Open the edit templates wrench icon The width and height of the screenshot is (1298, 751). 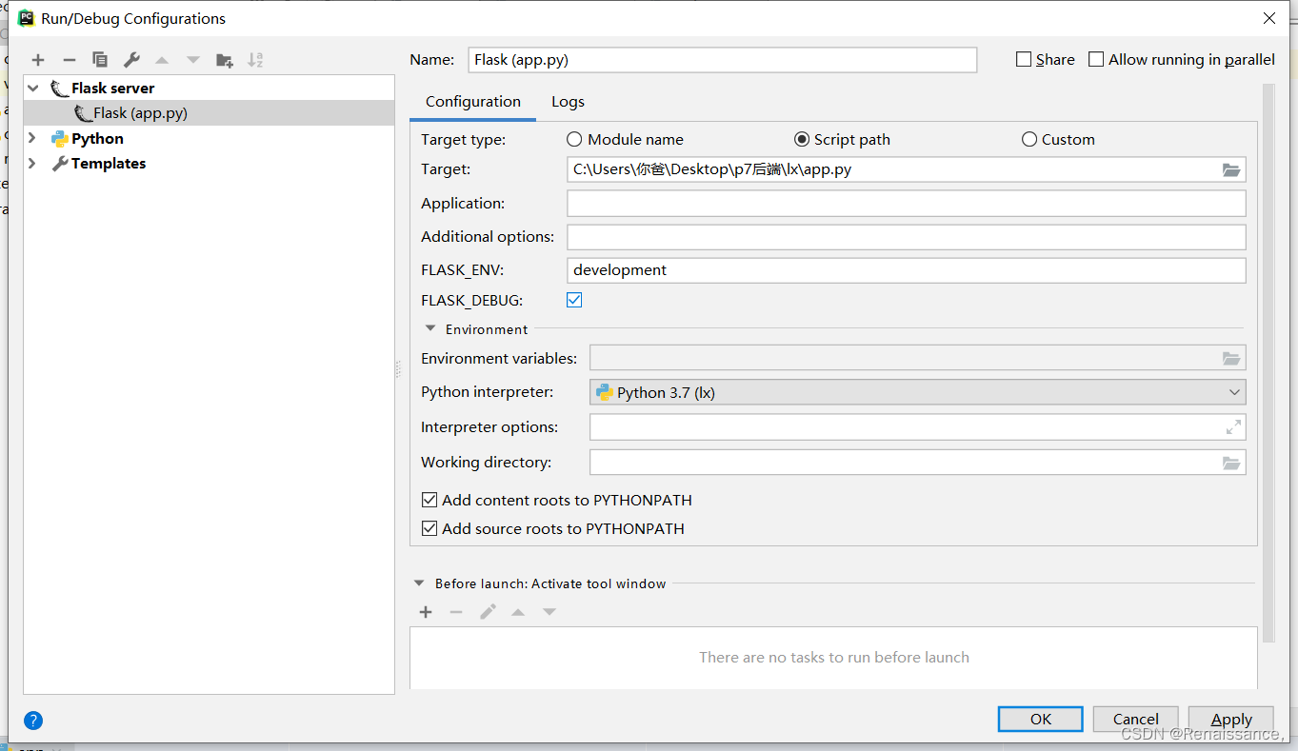point(131,60)
